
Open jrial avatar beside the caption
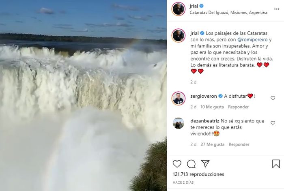pyautogui.click(x=179, y=36)
